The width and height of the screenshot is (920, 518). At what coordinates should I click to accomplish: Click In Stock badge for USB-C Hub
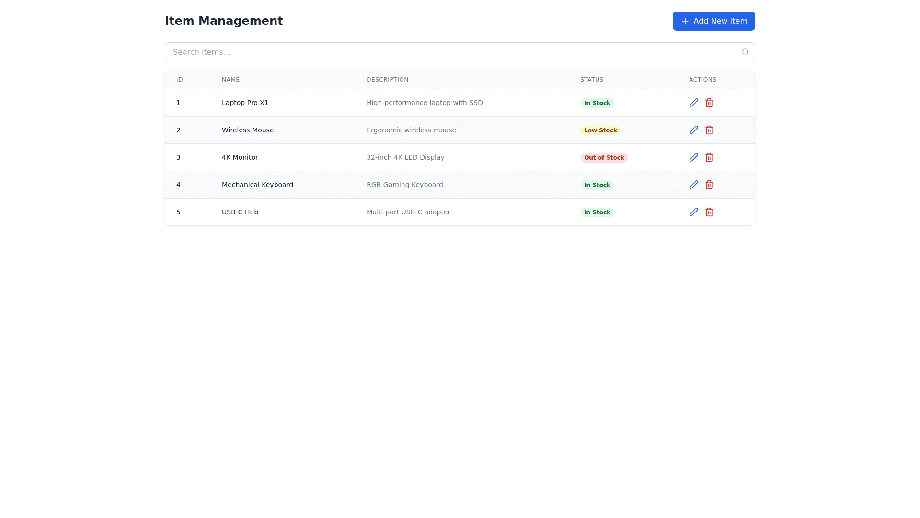click(x=597, y=212)
